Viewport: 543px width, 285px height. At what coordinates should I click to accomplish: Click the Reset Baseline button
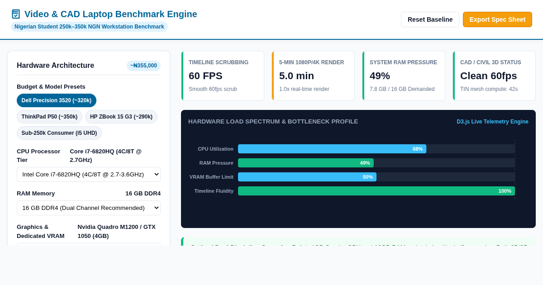(x=430, y=19)
